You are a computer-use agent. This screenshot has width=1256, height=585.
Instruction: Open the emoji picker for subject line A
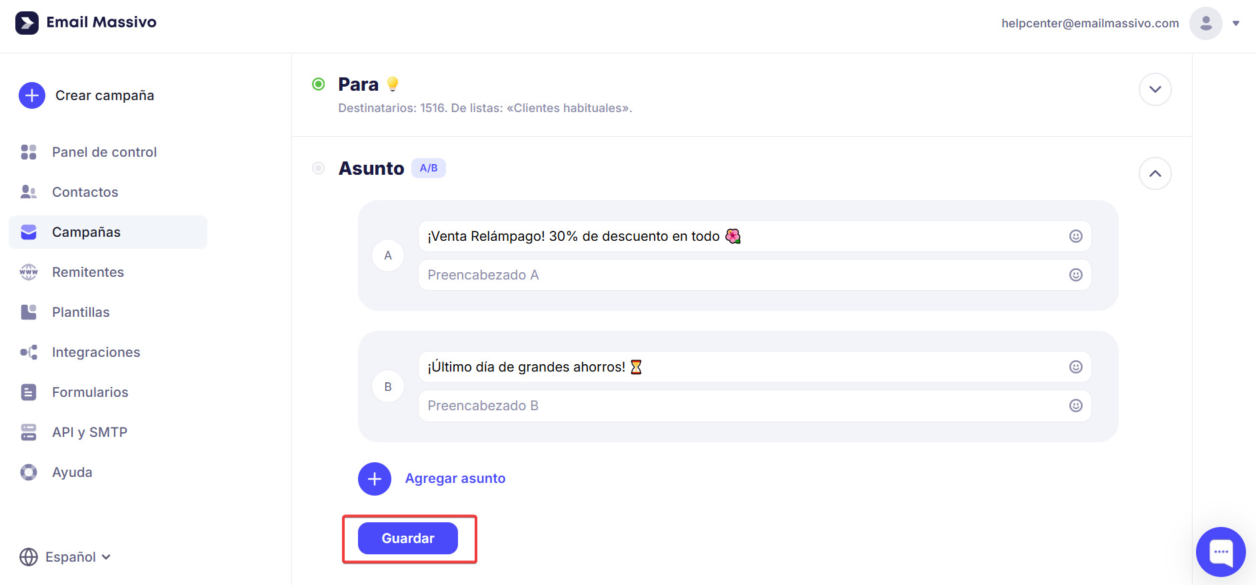click(1075, 235)
